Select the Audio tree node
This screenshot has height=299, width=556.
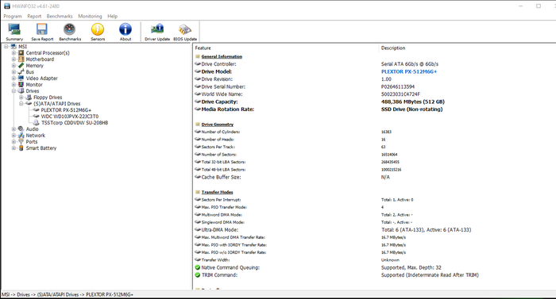point(32,129)
